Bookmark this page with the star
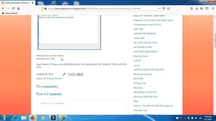Viewport: 216px width, 121px height. click(168, 8)
